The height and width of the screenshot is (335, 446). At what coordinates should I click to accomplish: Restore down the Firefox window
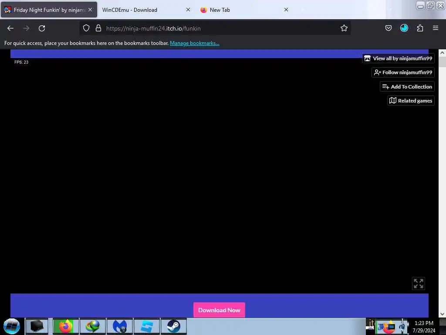(x=430, y=5)
